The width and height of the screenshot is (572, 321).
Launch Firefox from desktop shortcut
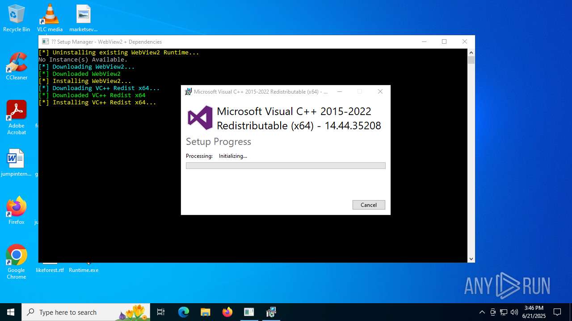[17, 211]
